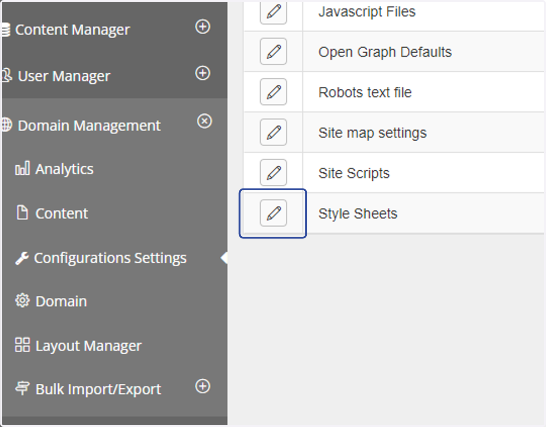The width and height of the screenshot is (546, 427).
Task: Expand User Manager with plus icon
Action: 202,73
